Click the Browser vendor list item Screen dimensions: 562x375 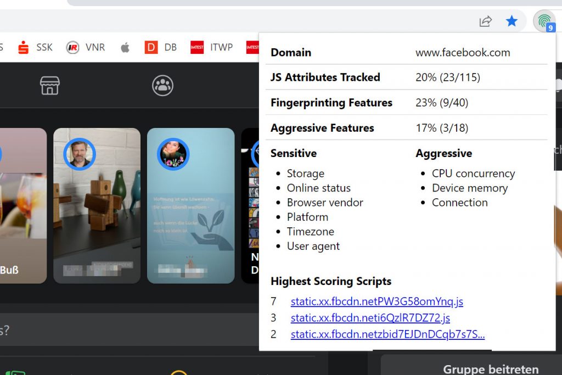click(x=325, y=203)
